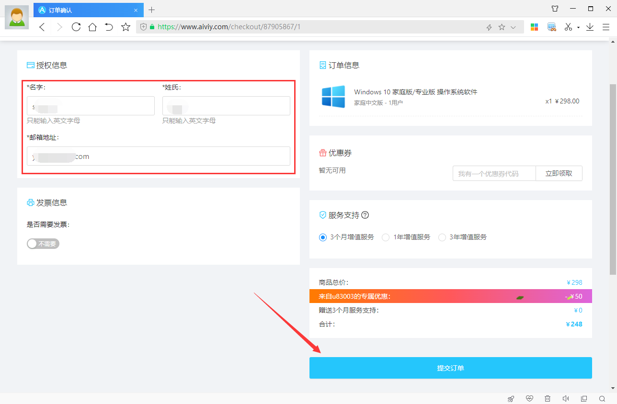Toggle the 不需要 invoice switch
The width and height of the screenshot is (617, 404).
43,244
